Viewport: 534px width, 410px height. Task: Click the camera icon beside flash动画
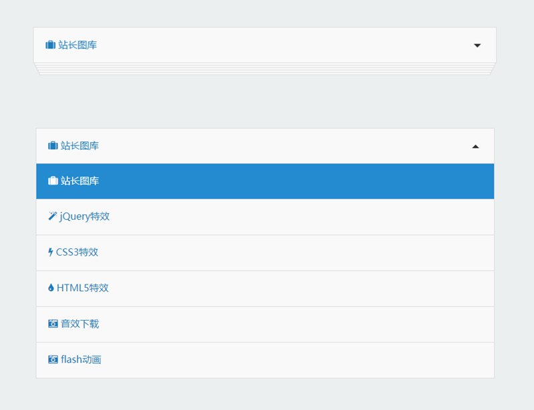(x=53, y=359)
